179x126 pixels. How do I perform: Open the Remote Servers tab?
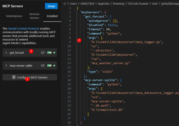point(34,16)
